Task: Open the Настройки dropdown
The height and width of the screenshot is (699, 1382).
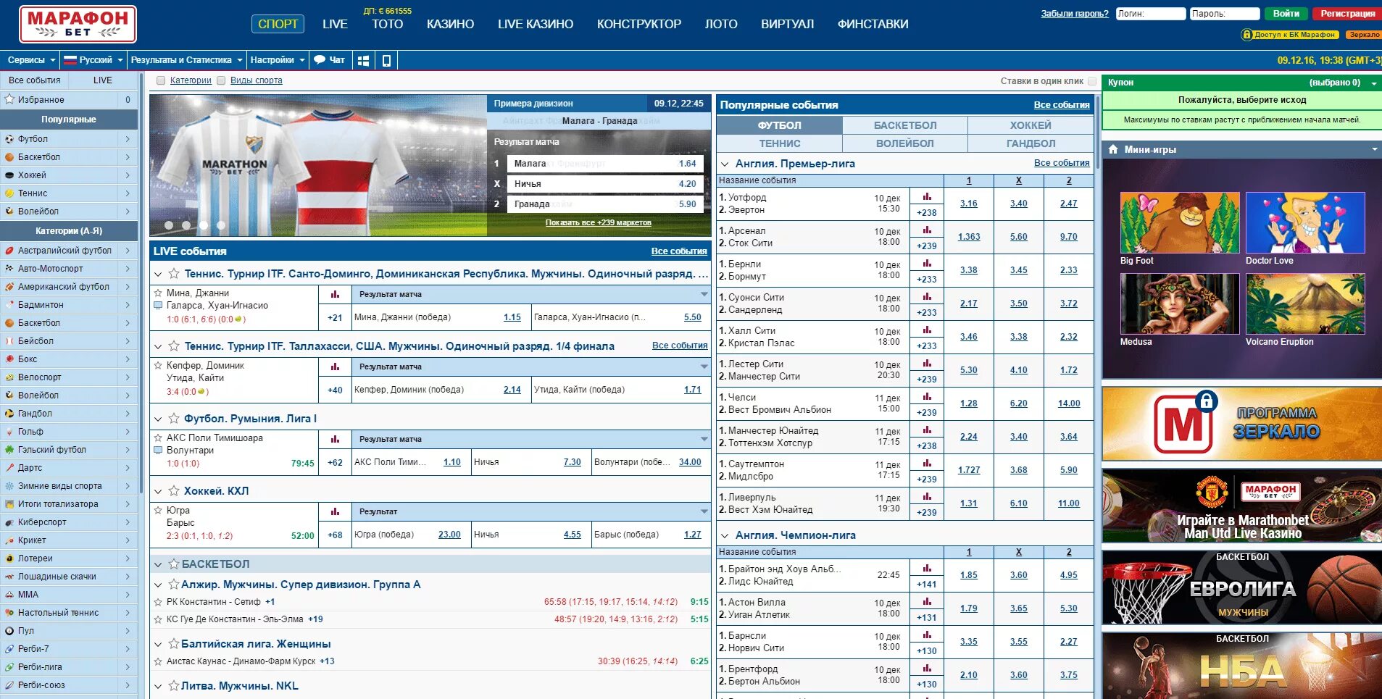Action: click(277, 60)
